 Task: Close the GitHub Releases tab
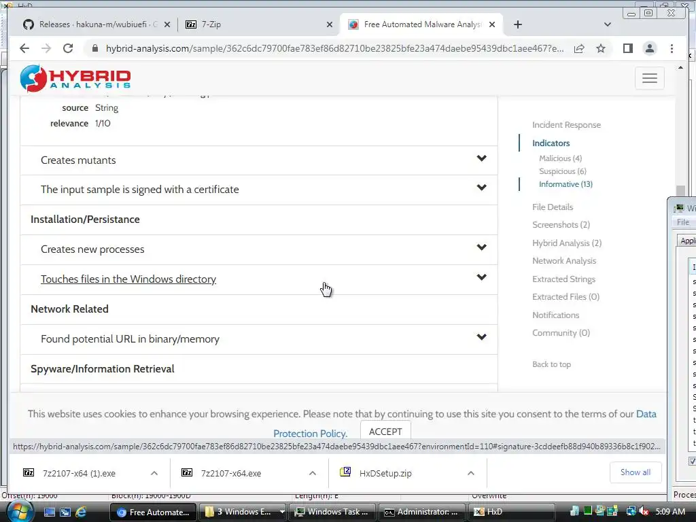[167, 25]
